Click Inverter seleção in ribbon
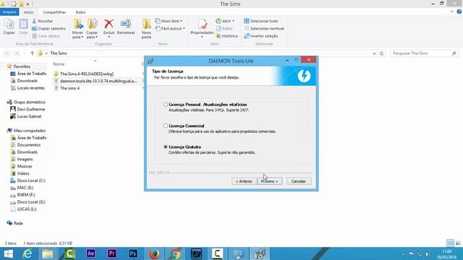463x260 pixels. [x=261, y=36]
